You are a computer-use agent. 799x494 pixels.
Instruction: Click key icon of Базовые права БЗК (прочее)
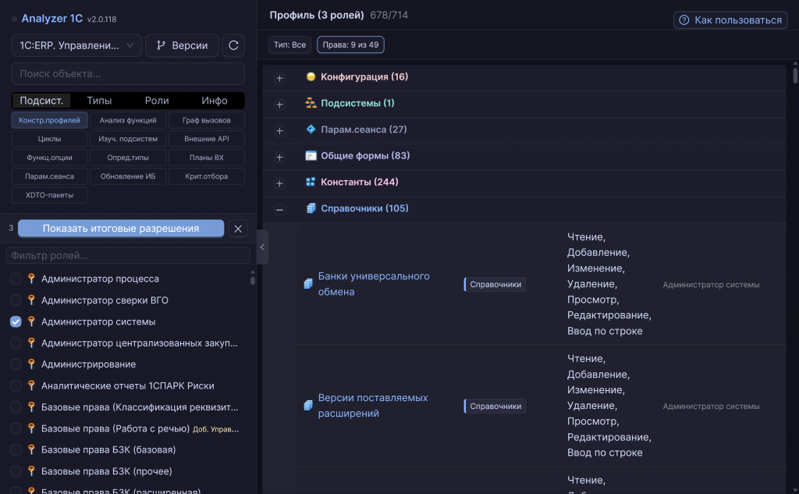pyautogui.click(x=31, y=471)
